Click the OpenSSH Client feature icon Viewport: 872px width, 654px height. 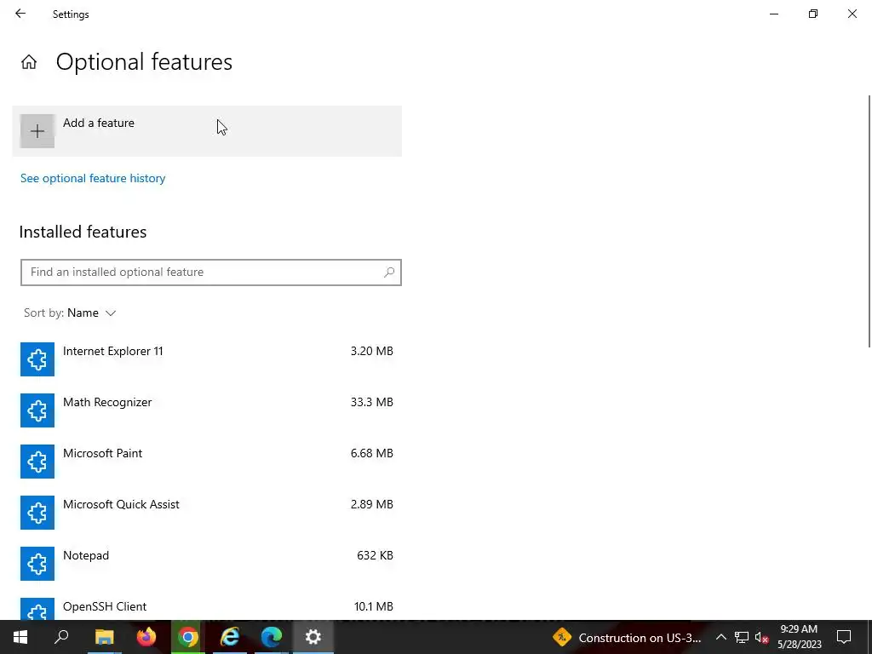(x=37, y=609)
